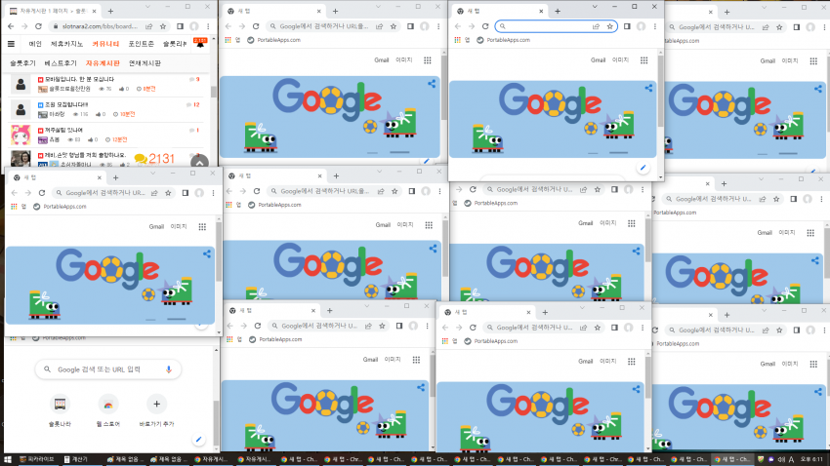Click the pink character avatar thumbnail

coord(21,135)
